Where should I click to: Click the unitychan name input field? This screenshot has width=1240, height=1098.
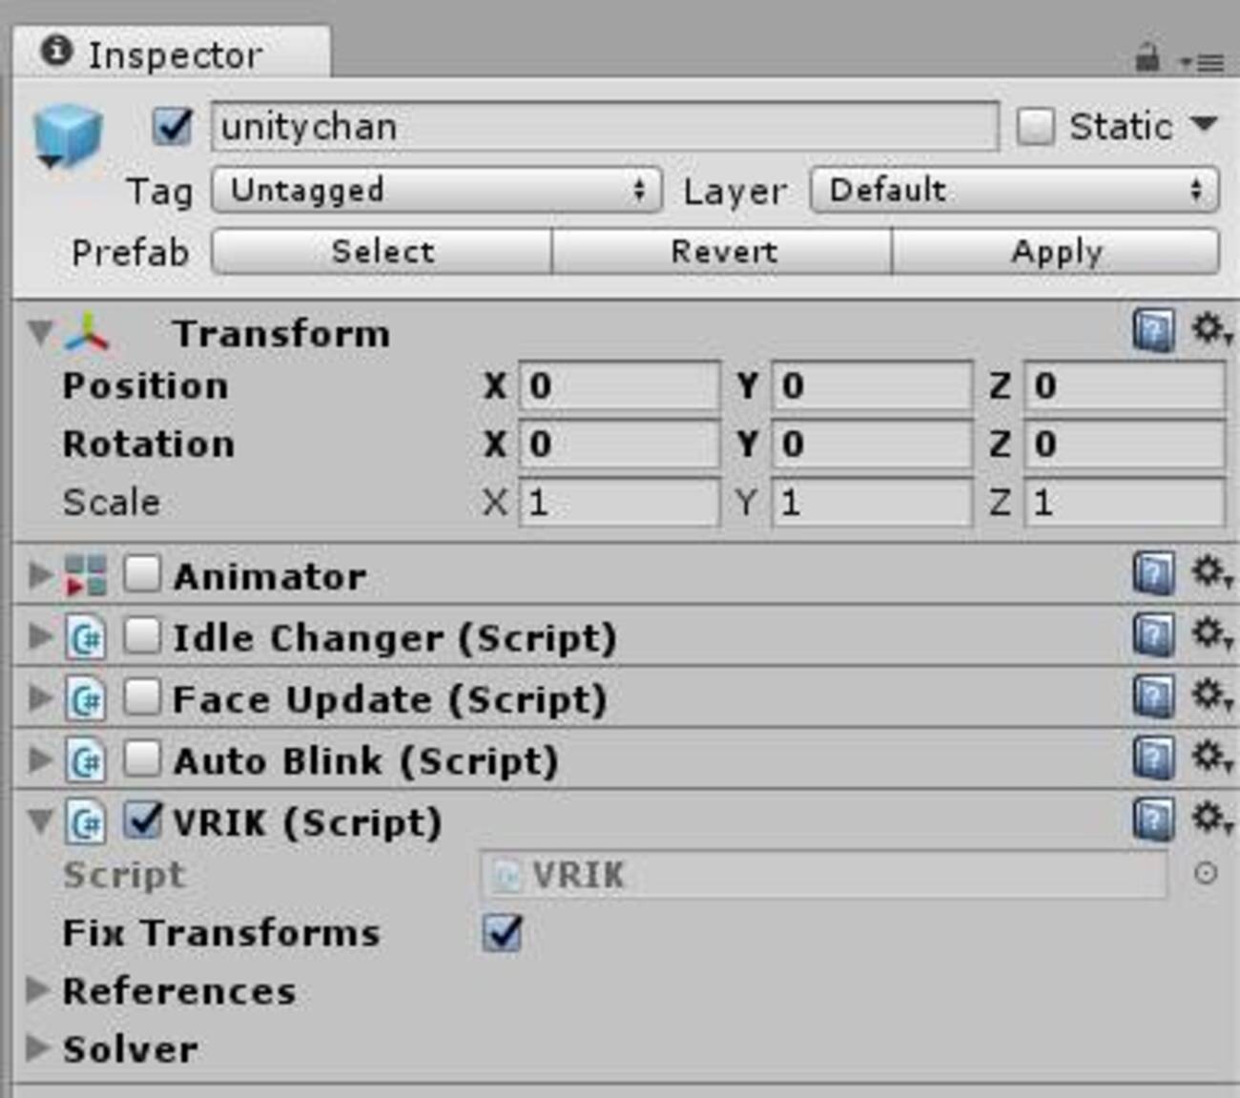pos(605,127)
